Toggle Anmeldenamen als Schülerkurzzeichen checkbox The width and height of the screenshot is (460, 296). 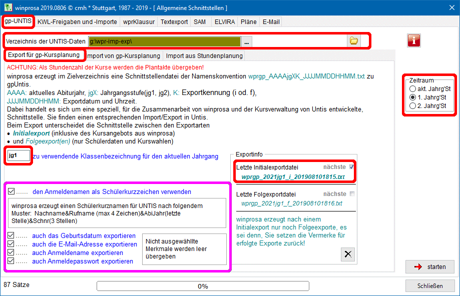coord(12,191)
